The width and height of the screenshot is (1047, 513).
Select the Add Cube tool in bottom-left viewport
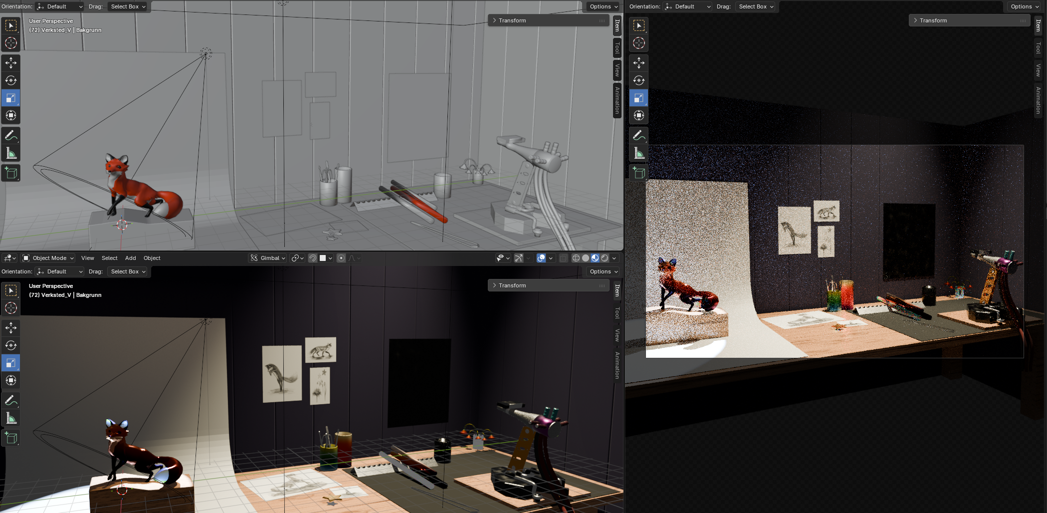[11, 438]
